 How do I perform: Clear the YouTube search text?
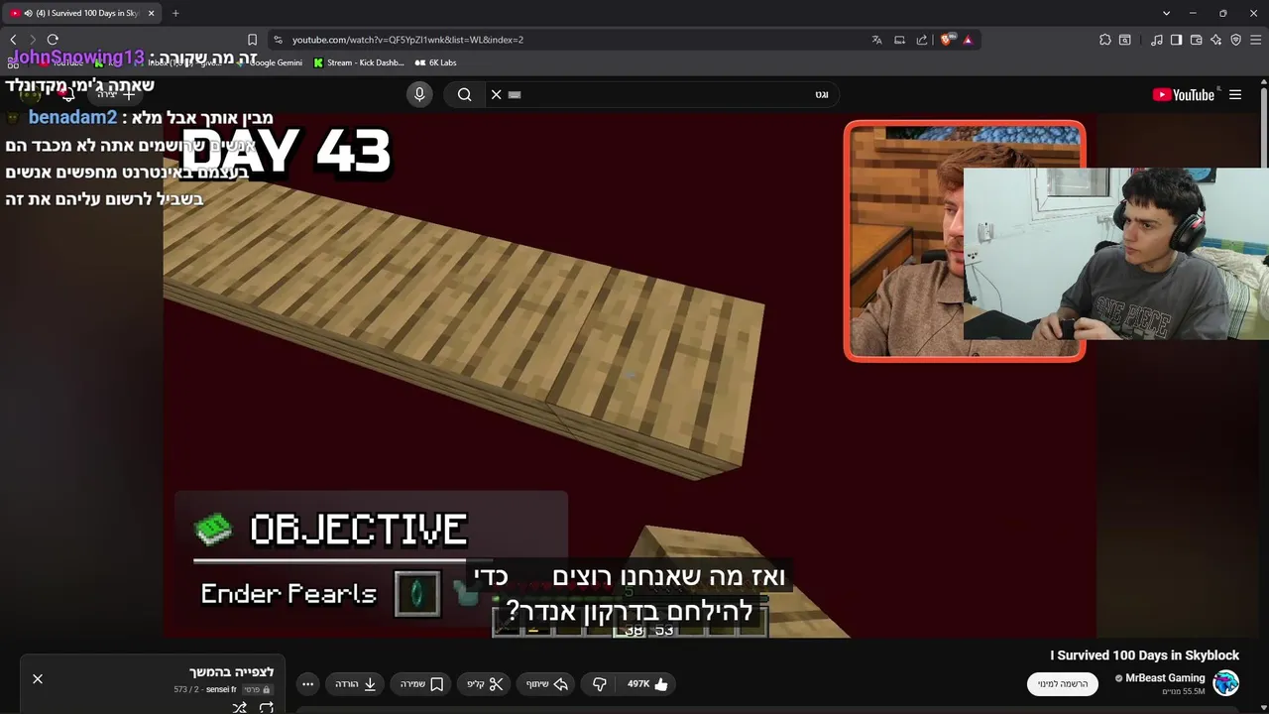point(497,94)
